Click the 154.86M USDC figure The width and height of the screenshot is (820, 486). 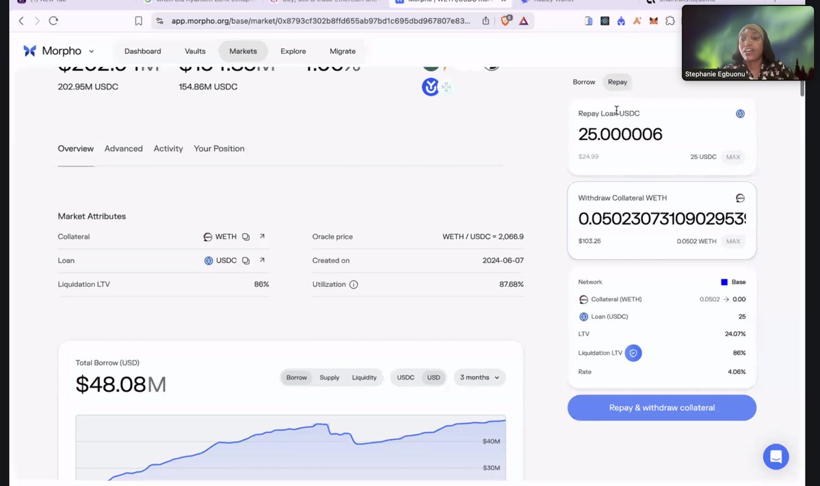(208, 87)
